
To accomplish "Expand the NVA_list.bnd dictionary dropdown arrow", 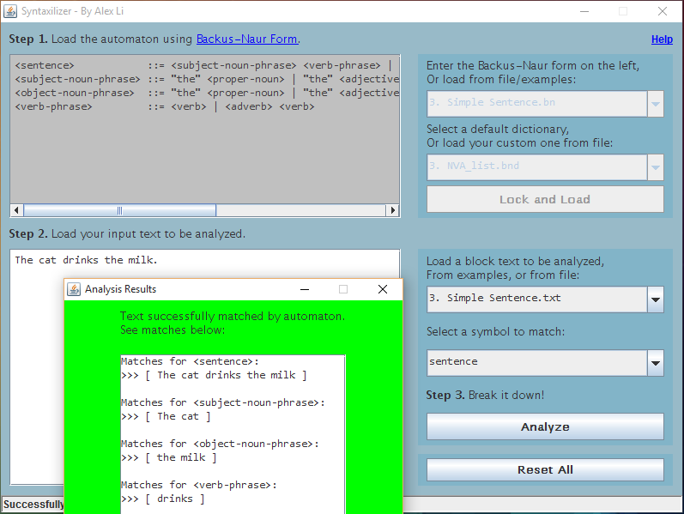I will point(655,167).
